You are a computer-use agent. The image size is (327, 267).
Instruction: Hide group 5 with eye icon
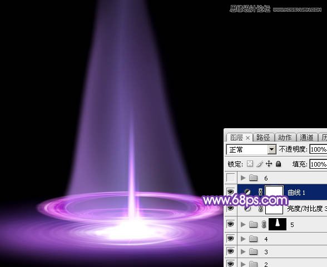click(230, 224)
